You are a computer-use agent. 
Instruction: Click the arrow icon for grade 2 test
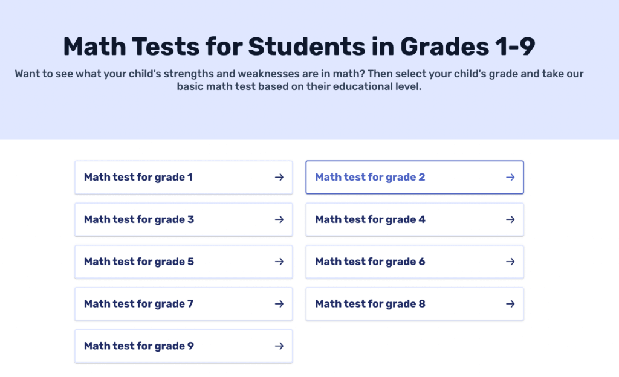pos(510,177)
